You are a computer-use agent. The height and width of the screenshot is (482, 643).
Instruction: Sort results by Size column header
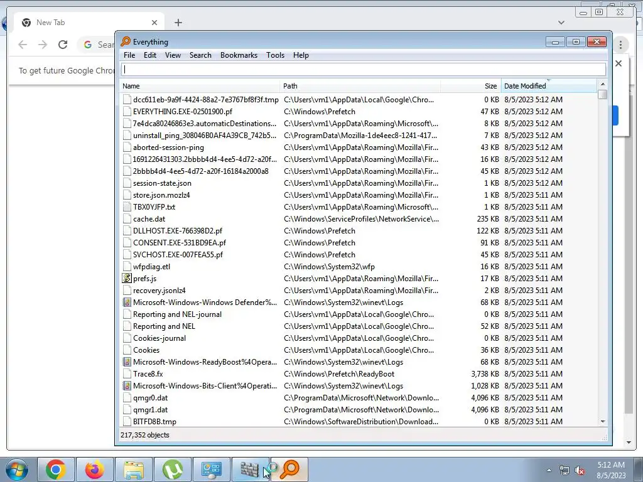click(x=471, y=86)
